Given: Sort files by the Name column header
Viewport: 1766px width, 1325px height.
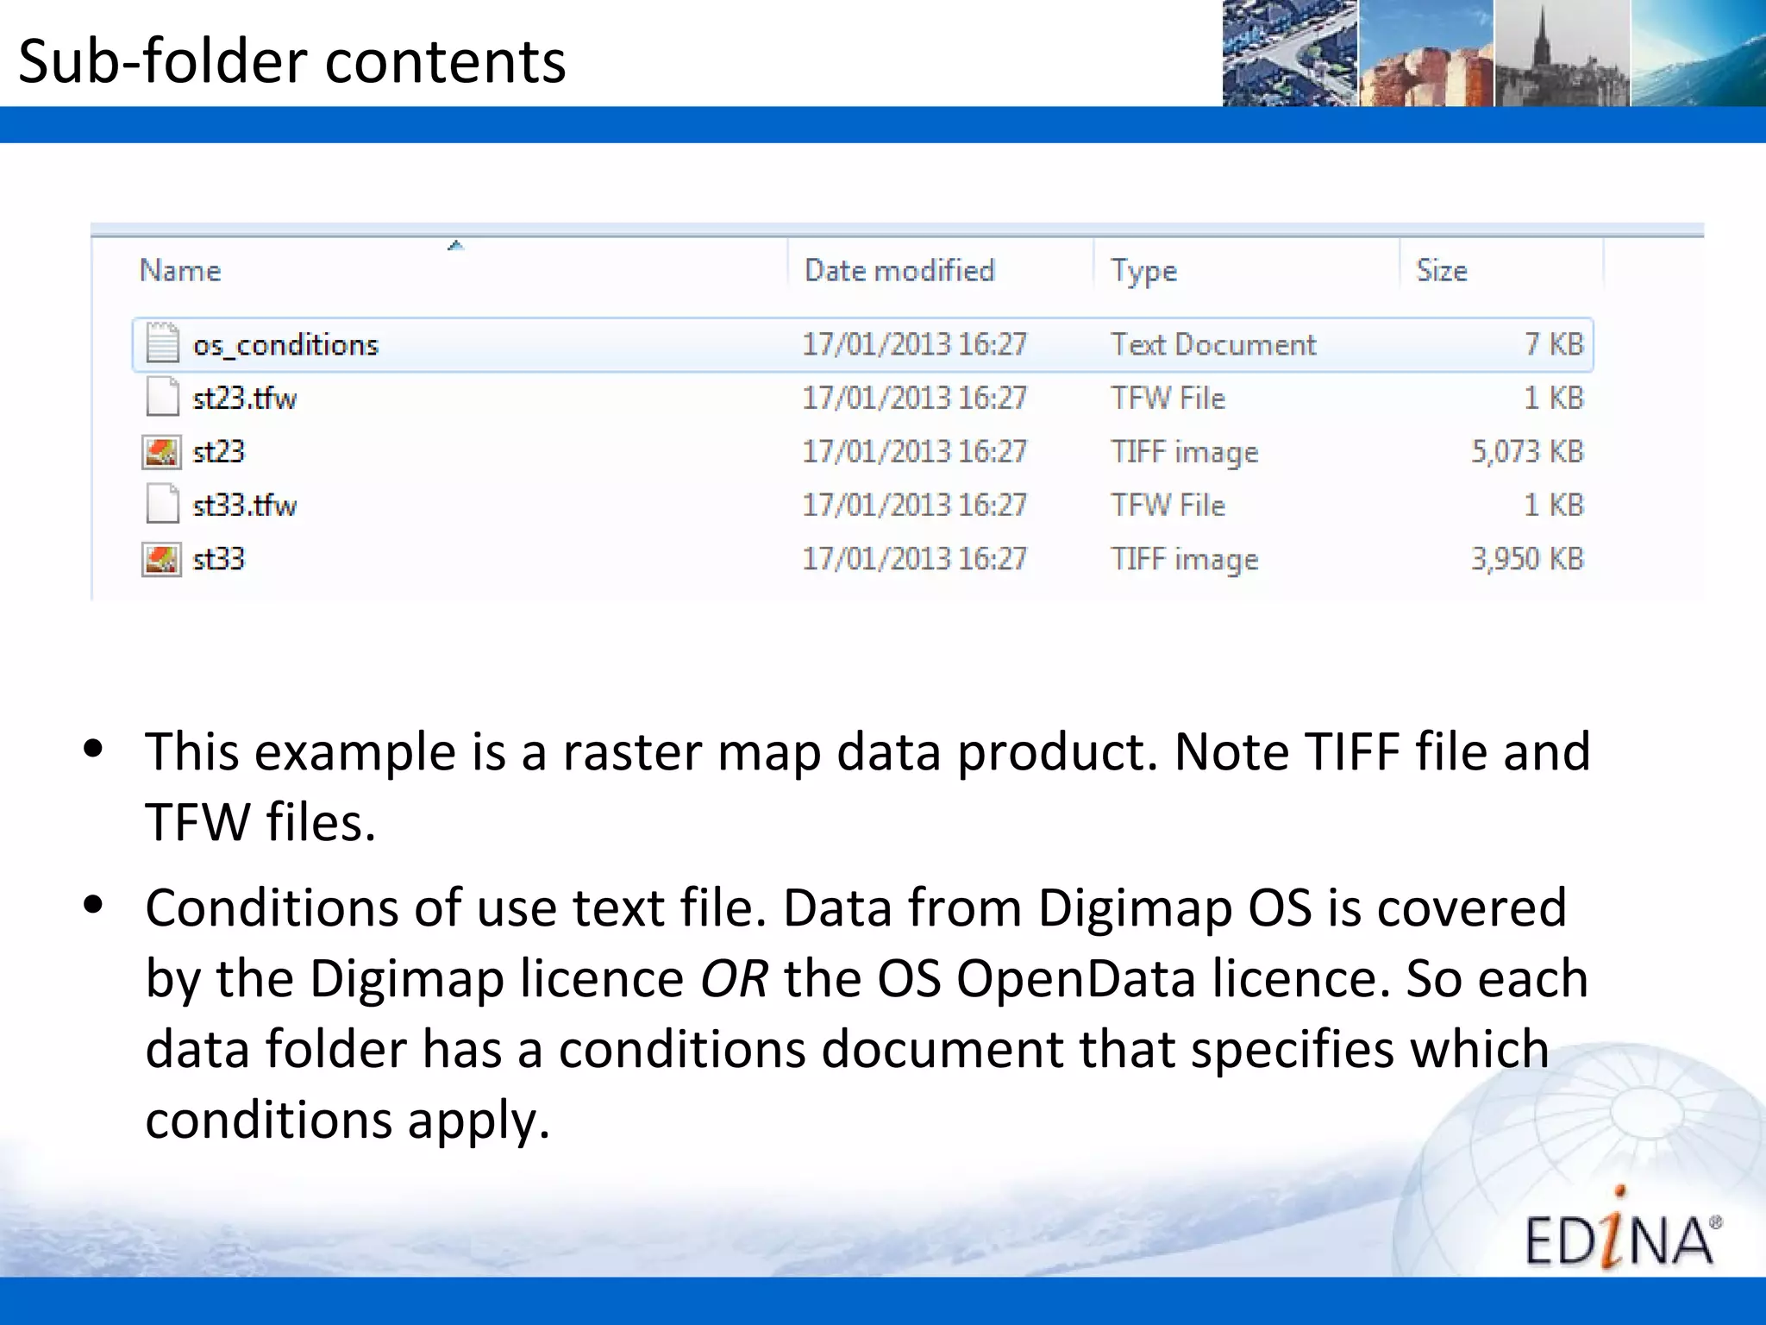Looking at the screenshot, I should pyautogui.click(x=180, y=270).
